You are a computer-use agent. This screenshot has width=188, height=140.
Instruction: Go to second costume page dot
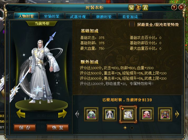click(132, 128)
